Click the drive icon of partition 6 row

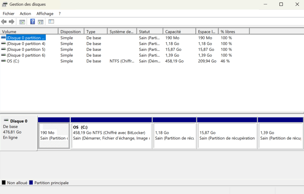point(4,55)
